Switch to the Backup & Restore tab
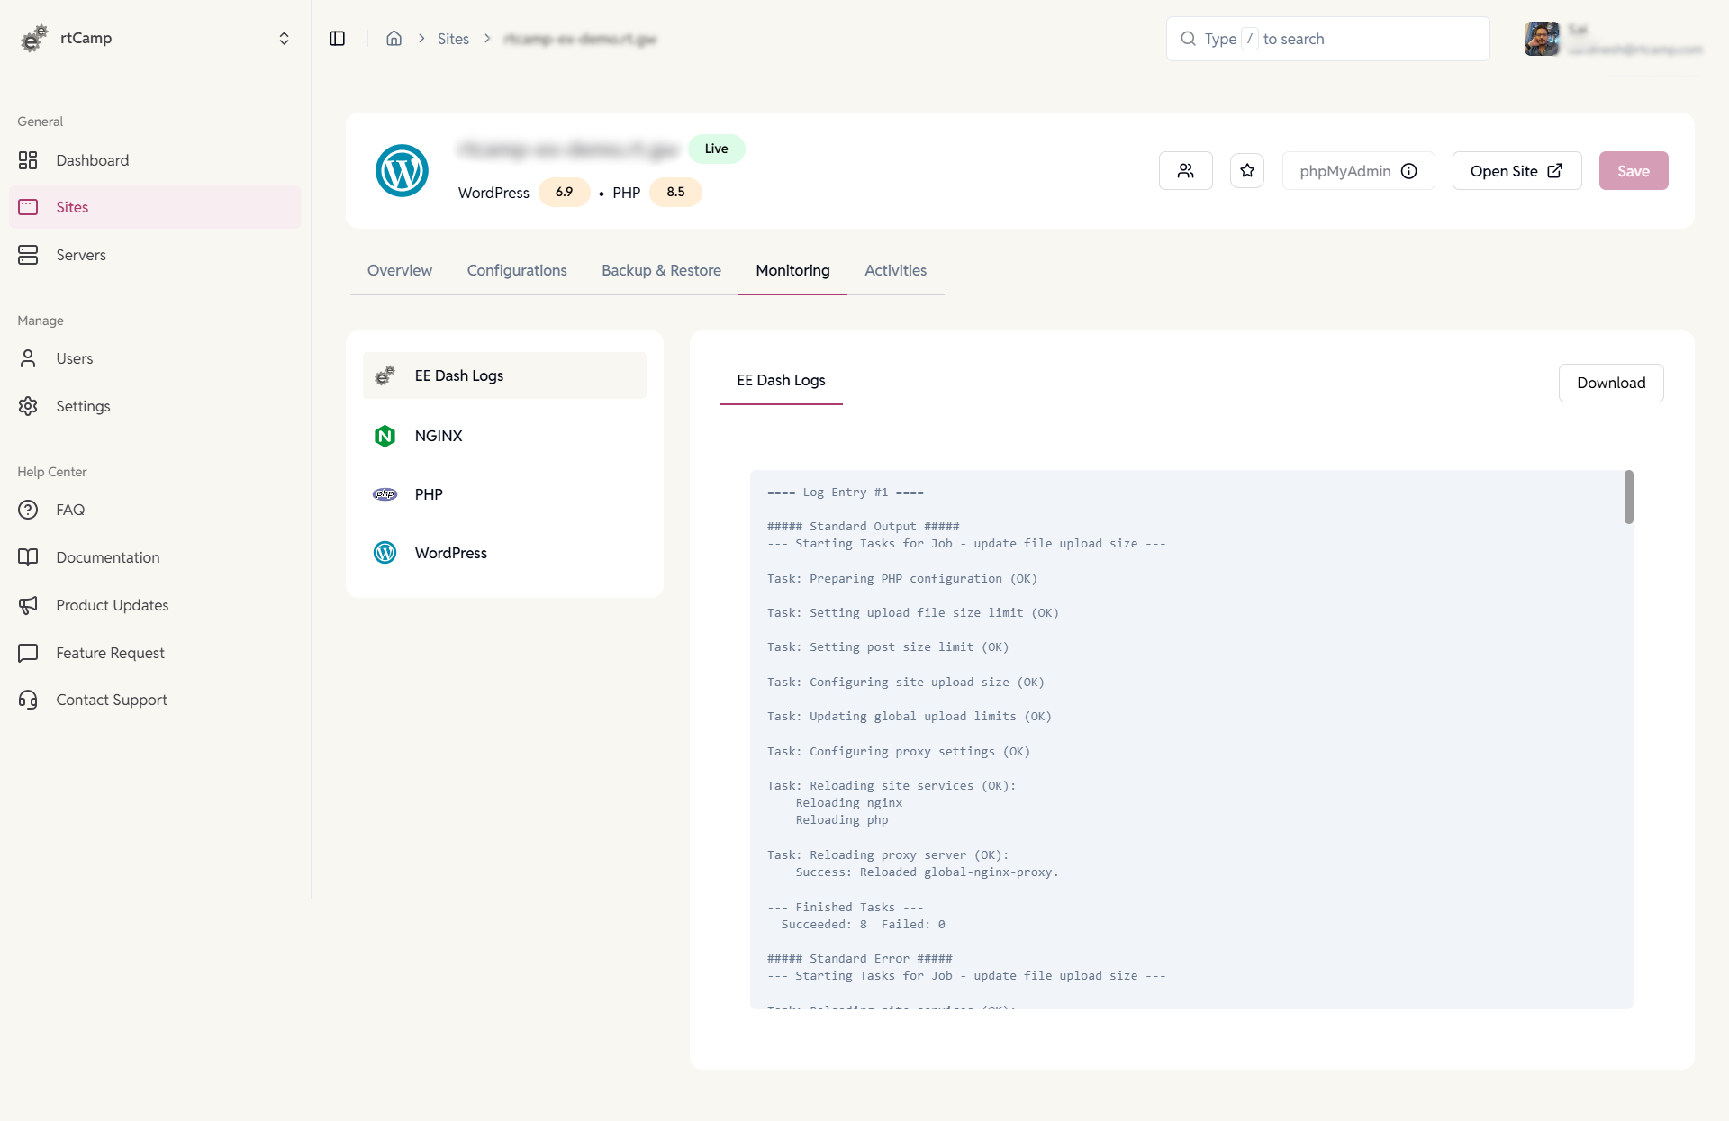 click(x=661, y=270)
